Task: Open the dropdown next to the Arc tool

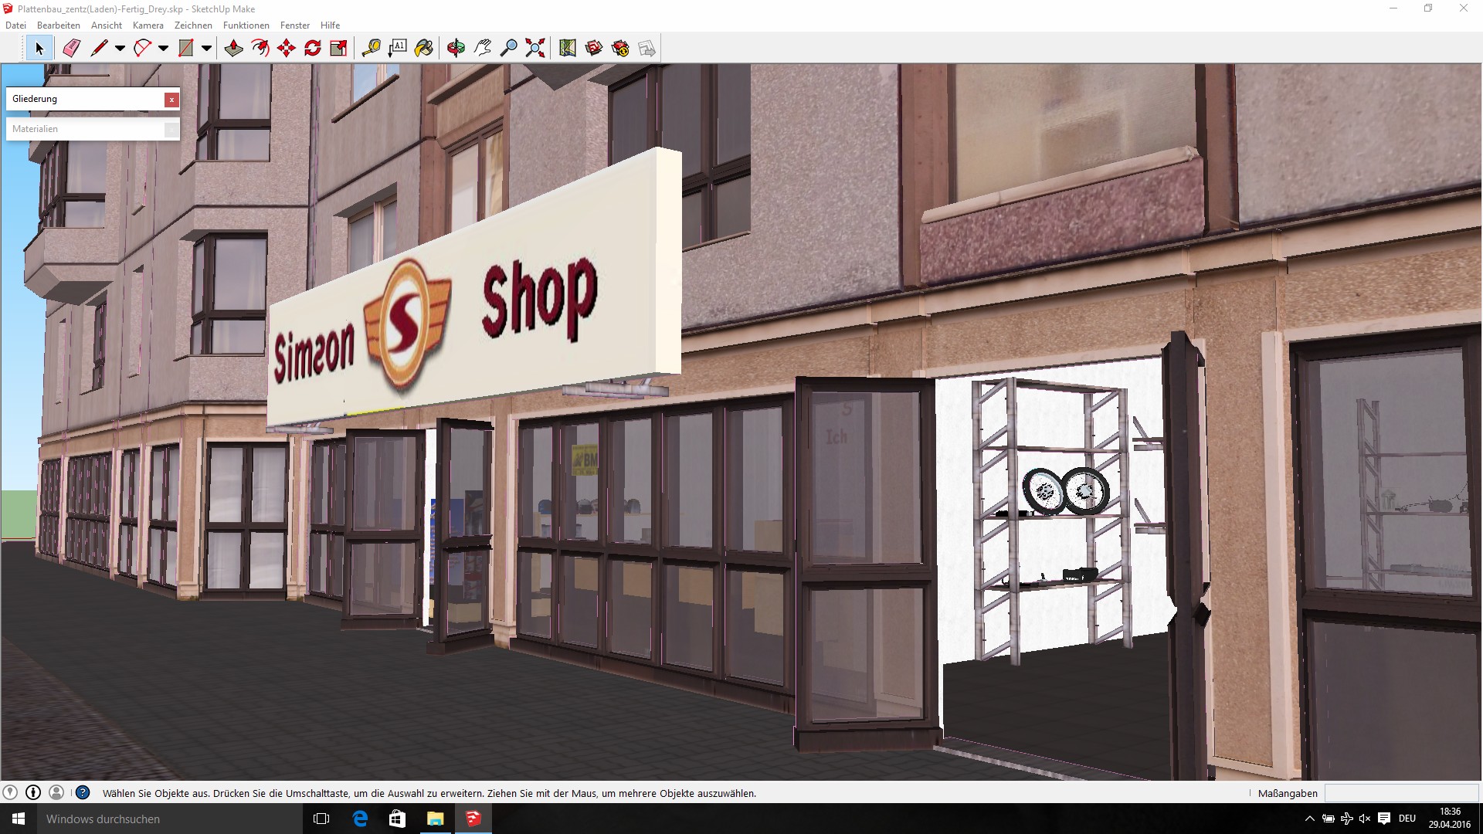Action: (x=163, y=49)
